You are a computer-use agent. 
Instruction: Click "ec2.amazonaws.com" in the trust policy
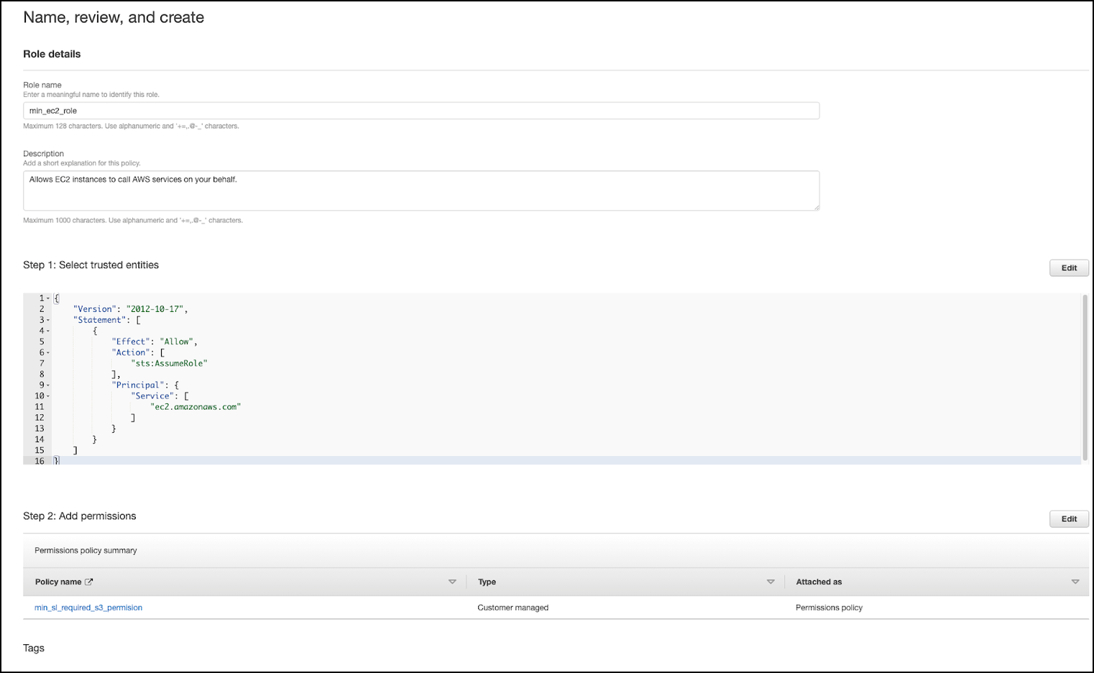[x=196, y=407]
